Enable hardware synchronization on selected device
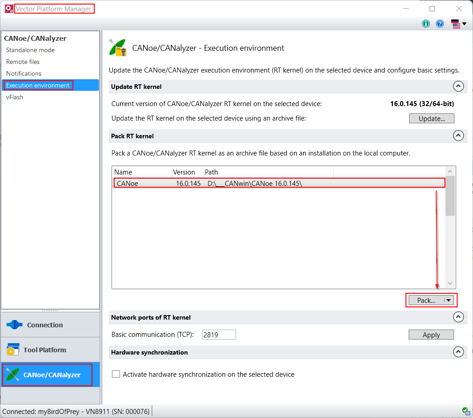This screenshot has height=418, width=473. [116, 374]
